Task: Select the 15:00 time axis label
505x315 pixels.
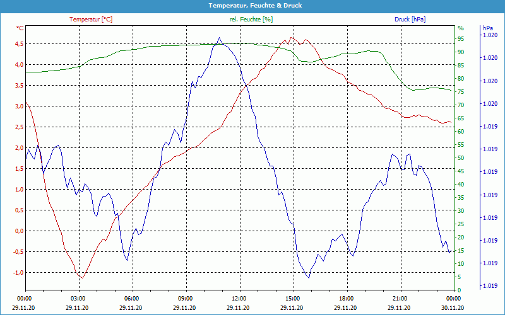Action: click(293, 299)
